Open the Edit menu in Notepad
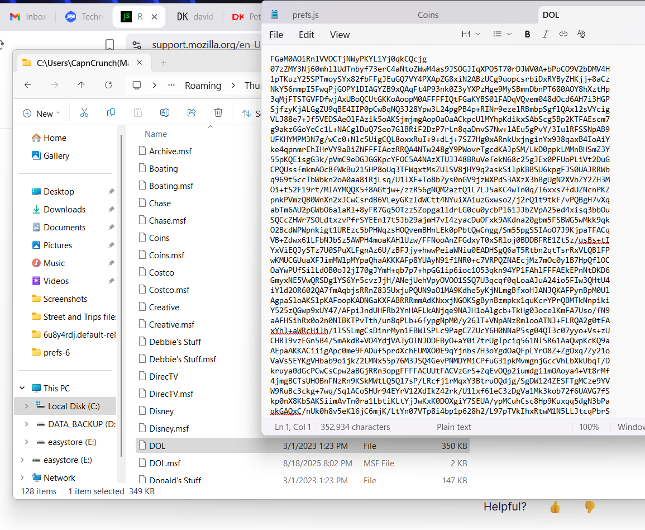This screenshot has height=530, width=645. coord(306,35)
